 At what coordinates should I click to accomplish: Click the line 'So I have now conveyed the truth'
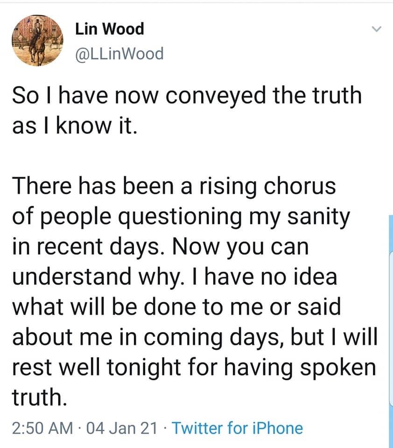[187, 95]
